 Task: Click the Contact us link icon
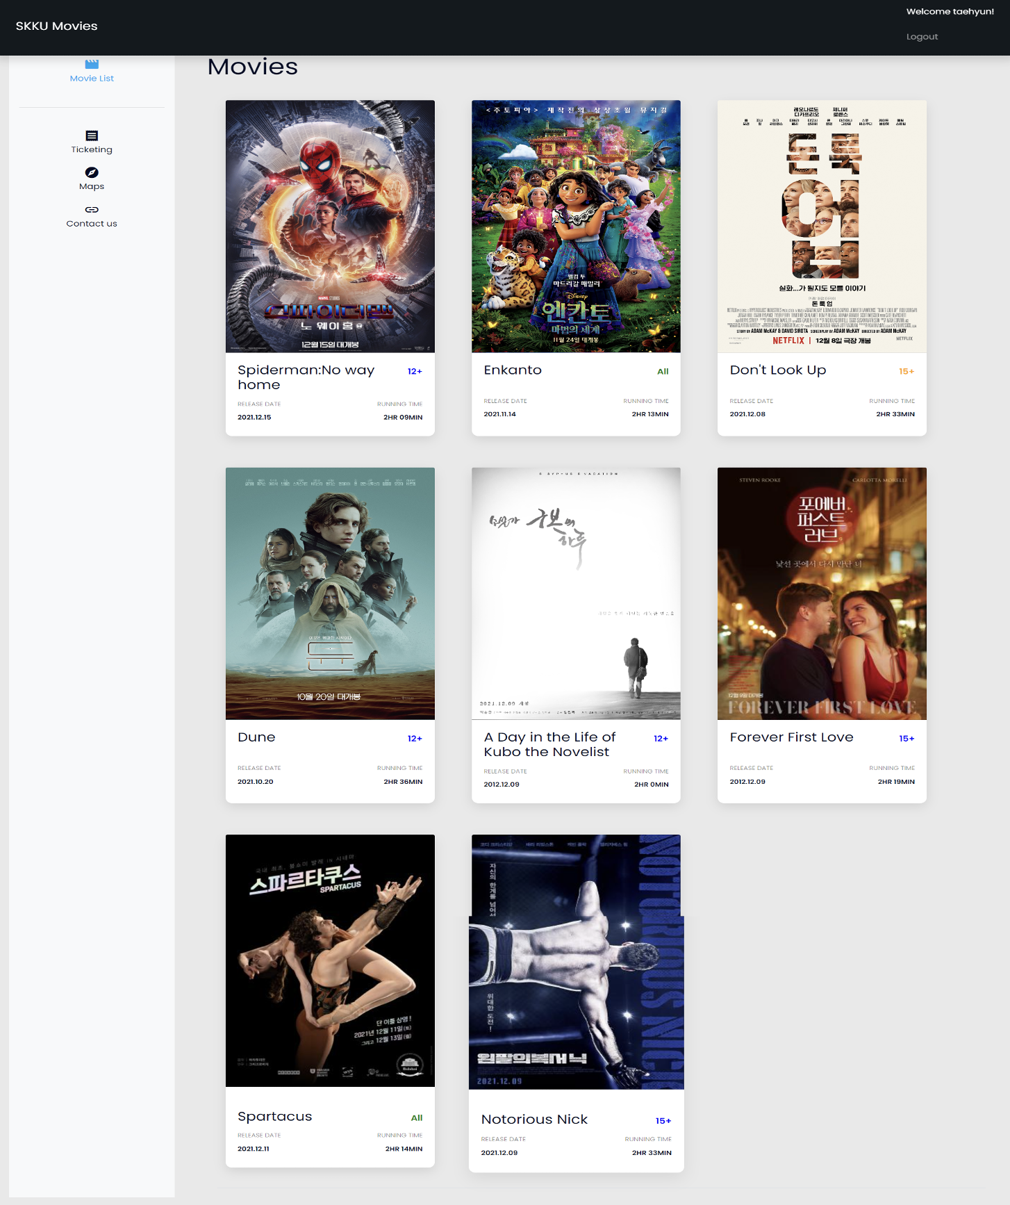coord(92,209)
